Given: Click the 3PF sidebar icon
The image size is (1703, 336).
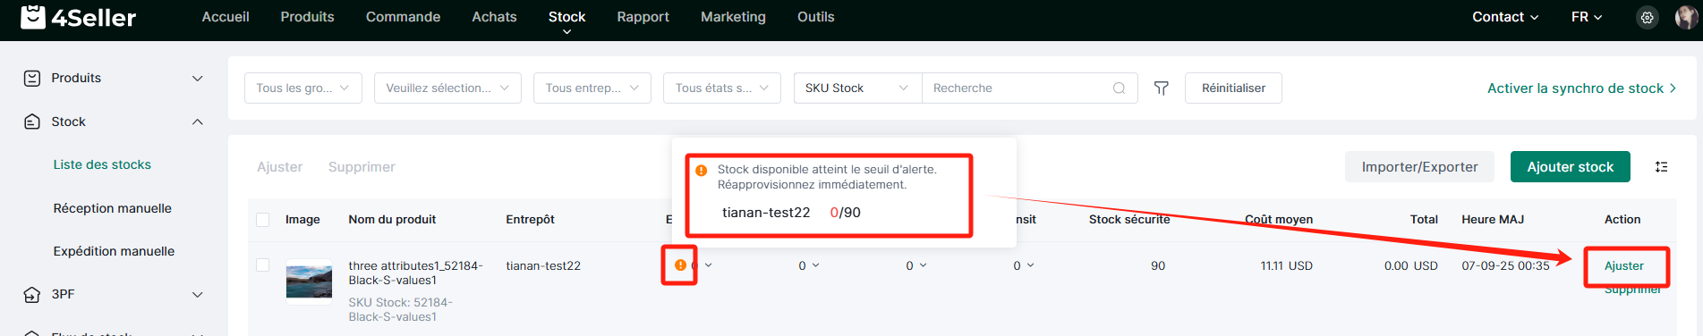Looking at the screenshot, I should (32, 294).
